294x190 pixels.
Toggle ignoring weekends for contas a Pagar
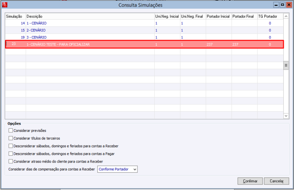pos(11,154)
